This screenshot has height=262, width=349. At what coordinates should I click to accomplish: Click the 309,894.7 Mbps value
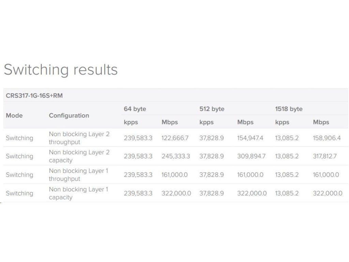252,156
